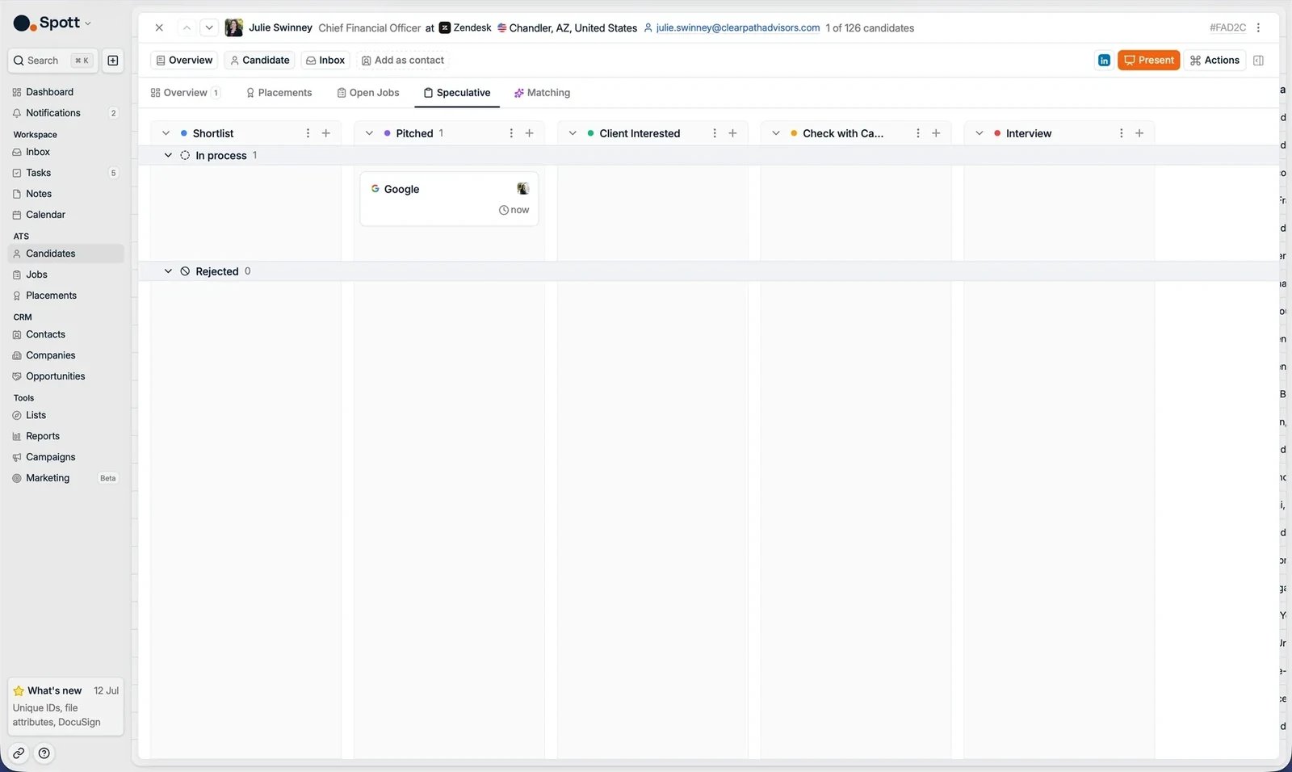Collapse the In process group
1292x772 pixels.
168,156
